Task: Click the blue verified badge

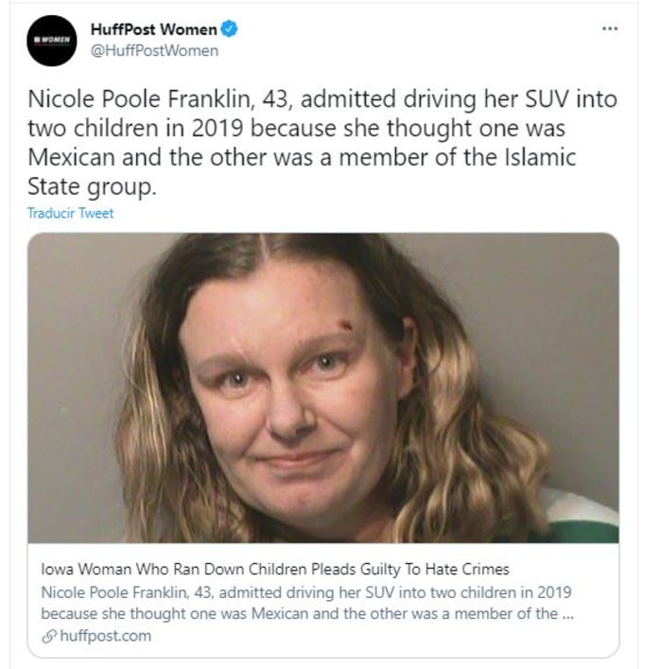Action: 230,29
